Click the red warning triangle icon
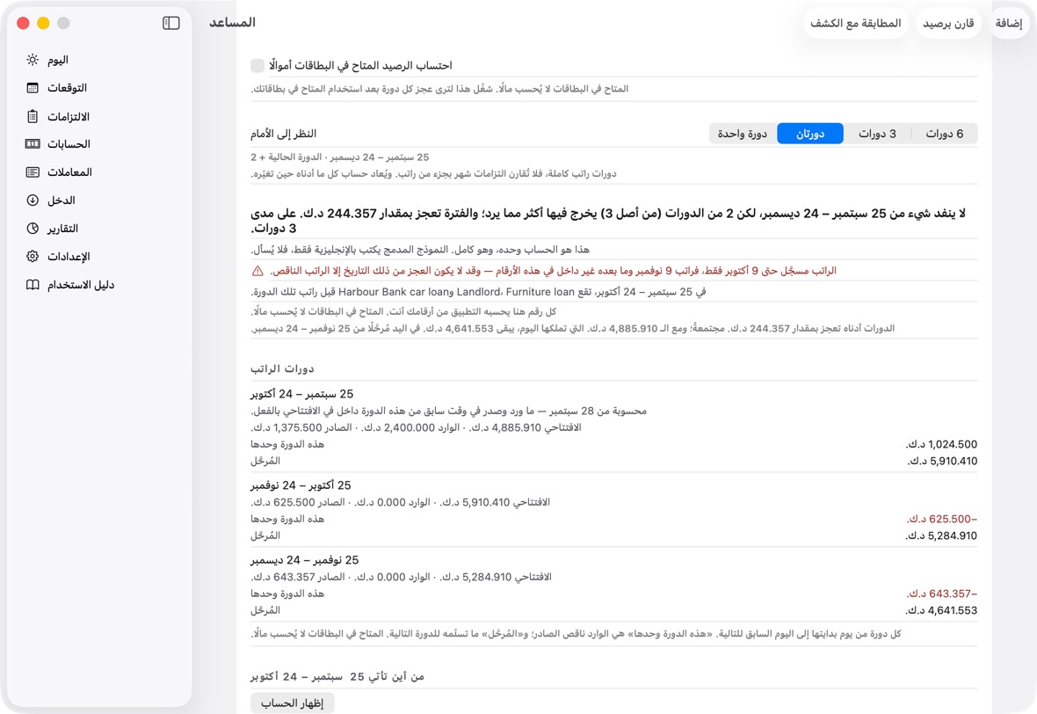Image resolution: width=1037 pixels, height=714 pixels. pos(257,272)
